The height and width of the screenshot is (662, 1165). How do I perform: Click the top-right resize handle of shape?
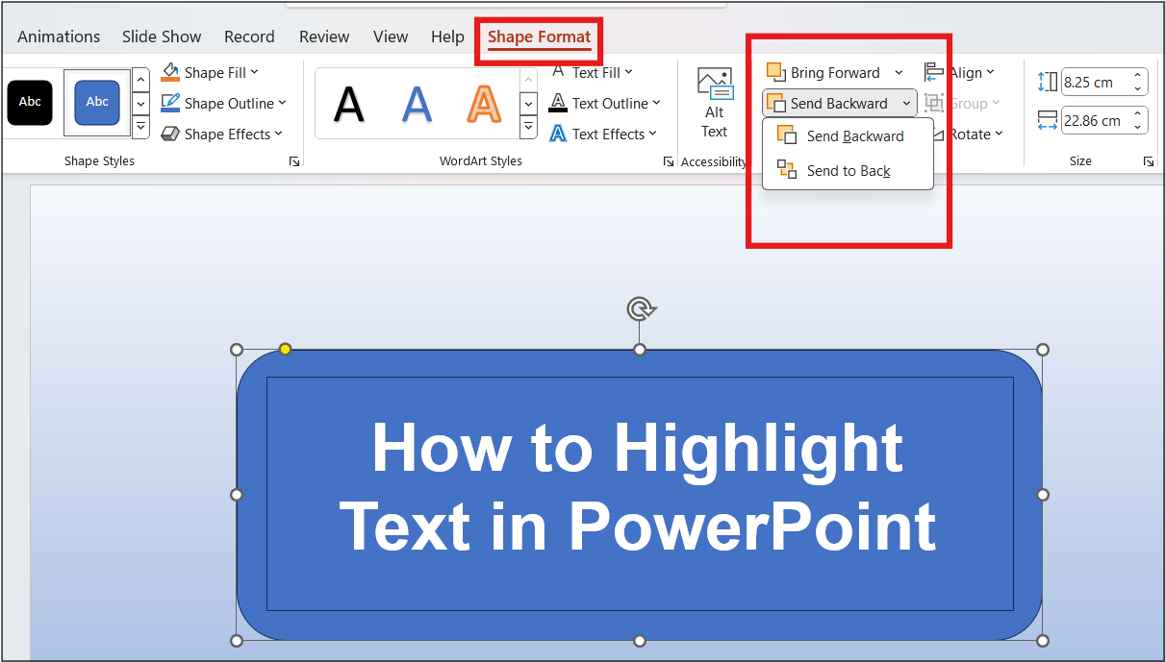(1043, 350)
